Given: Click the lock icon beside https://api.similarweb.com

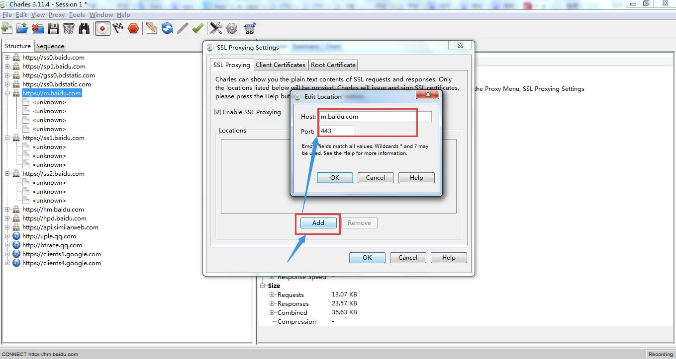Looking at the screenshot, I should pos(16,227).
